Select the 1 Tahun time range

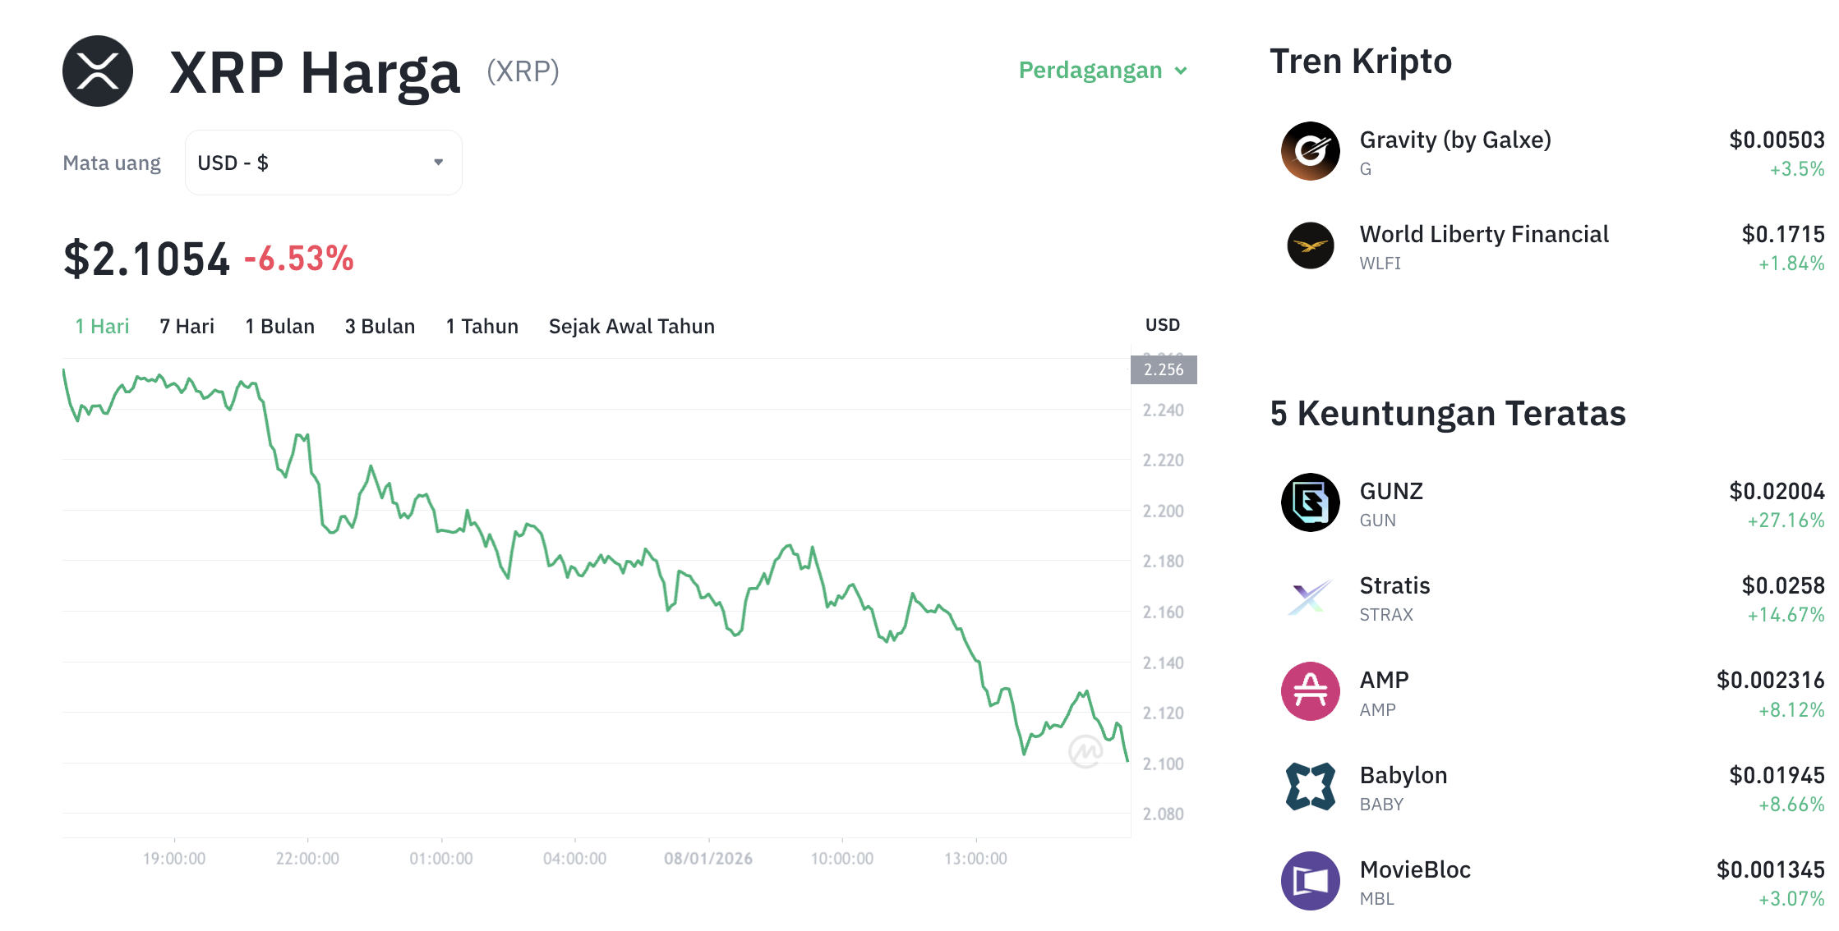tap(482, 326)
